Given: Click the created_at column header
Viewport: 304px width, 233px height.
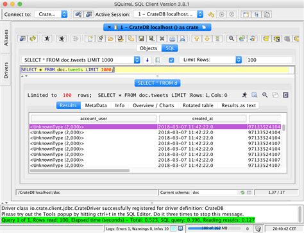Looking at the screenshot, I should point(203,119).
